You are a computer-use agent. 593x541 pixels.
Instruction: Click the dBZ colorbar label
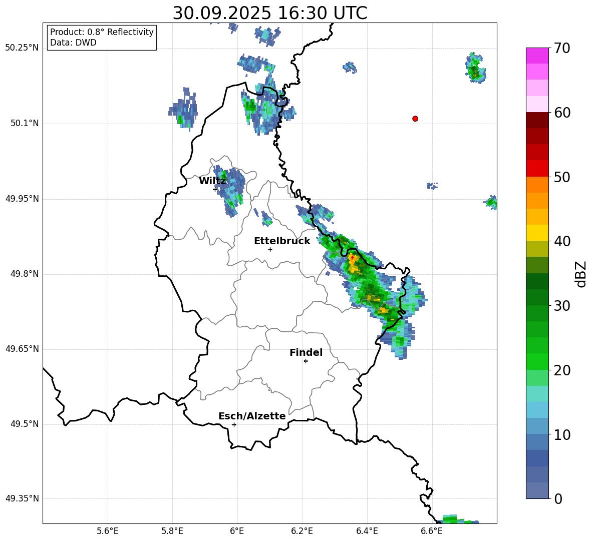click(x=581, y=274)
